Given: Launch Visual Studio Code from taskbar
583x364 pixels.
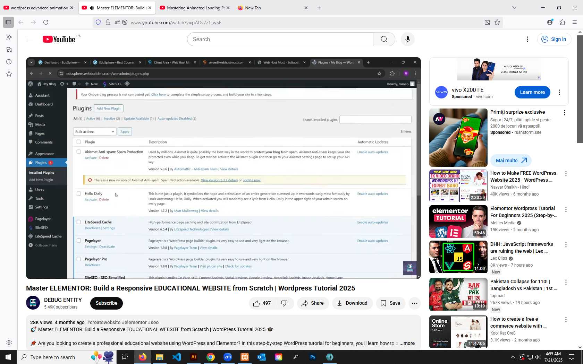Looking at the screenshot, I should pyautogui.click(x=177, y=357).
